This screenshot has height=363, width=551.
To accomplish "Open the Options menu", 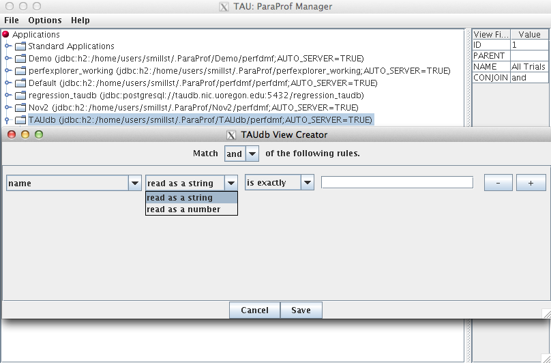I will (45, 20).
